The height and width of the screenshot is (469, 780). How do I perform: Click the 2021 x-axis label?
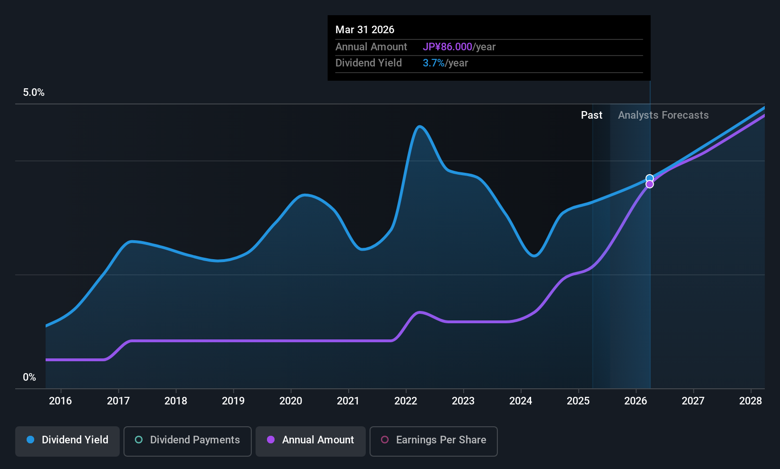tap(348, 401)
